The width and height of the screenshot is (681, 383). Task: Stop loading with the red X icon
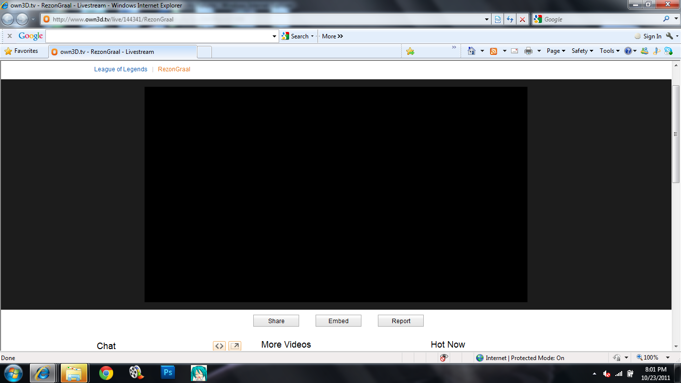click(x=522, y=19)
